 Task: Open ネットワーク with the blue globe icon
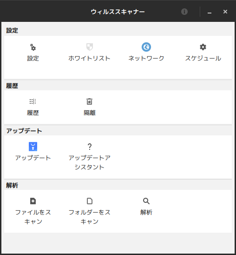tap(146, 47)
